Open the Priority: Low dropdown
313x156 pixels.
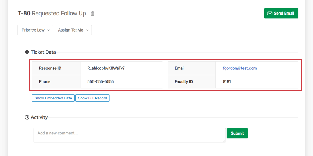35,30
